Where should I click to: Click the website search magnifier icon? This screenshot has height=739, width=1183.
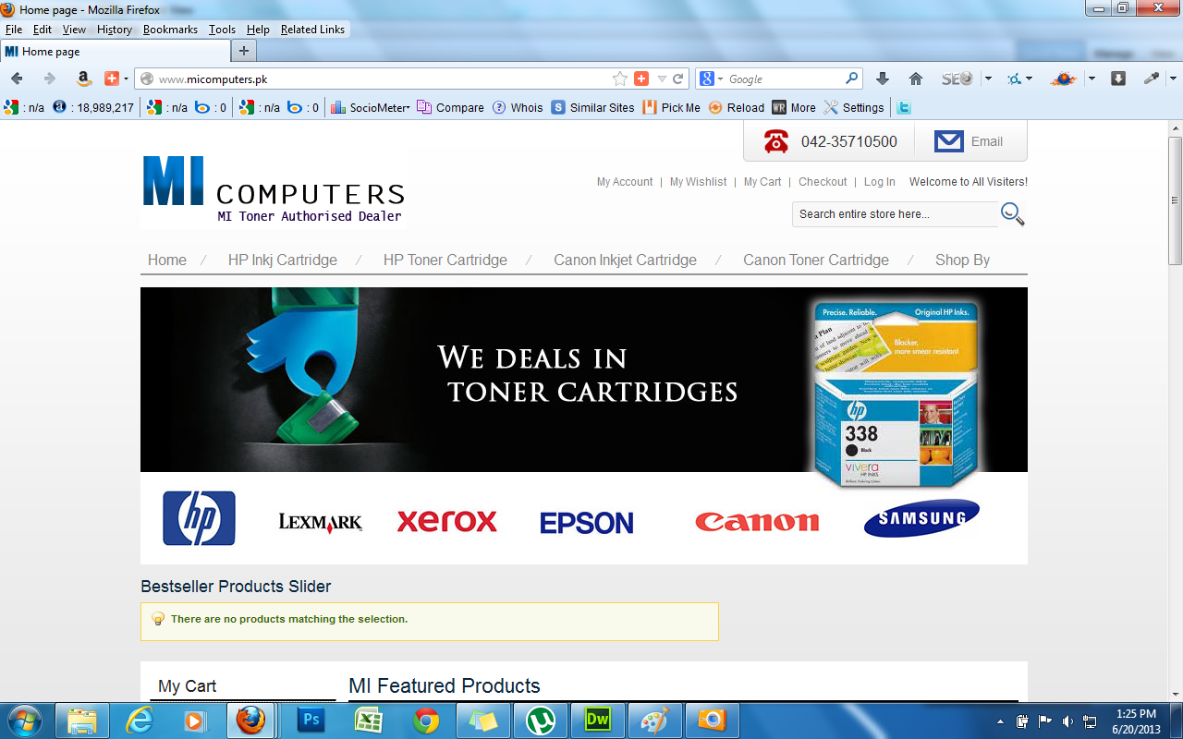1013,213
